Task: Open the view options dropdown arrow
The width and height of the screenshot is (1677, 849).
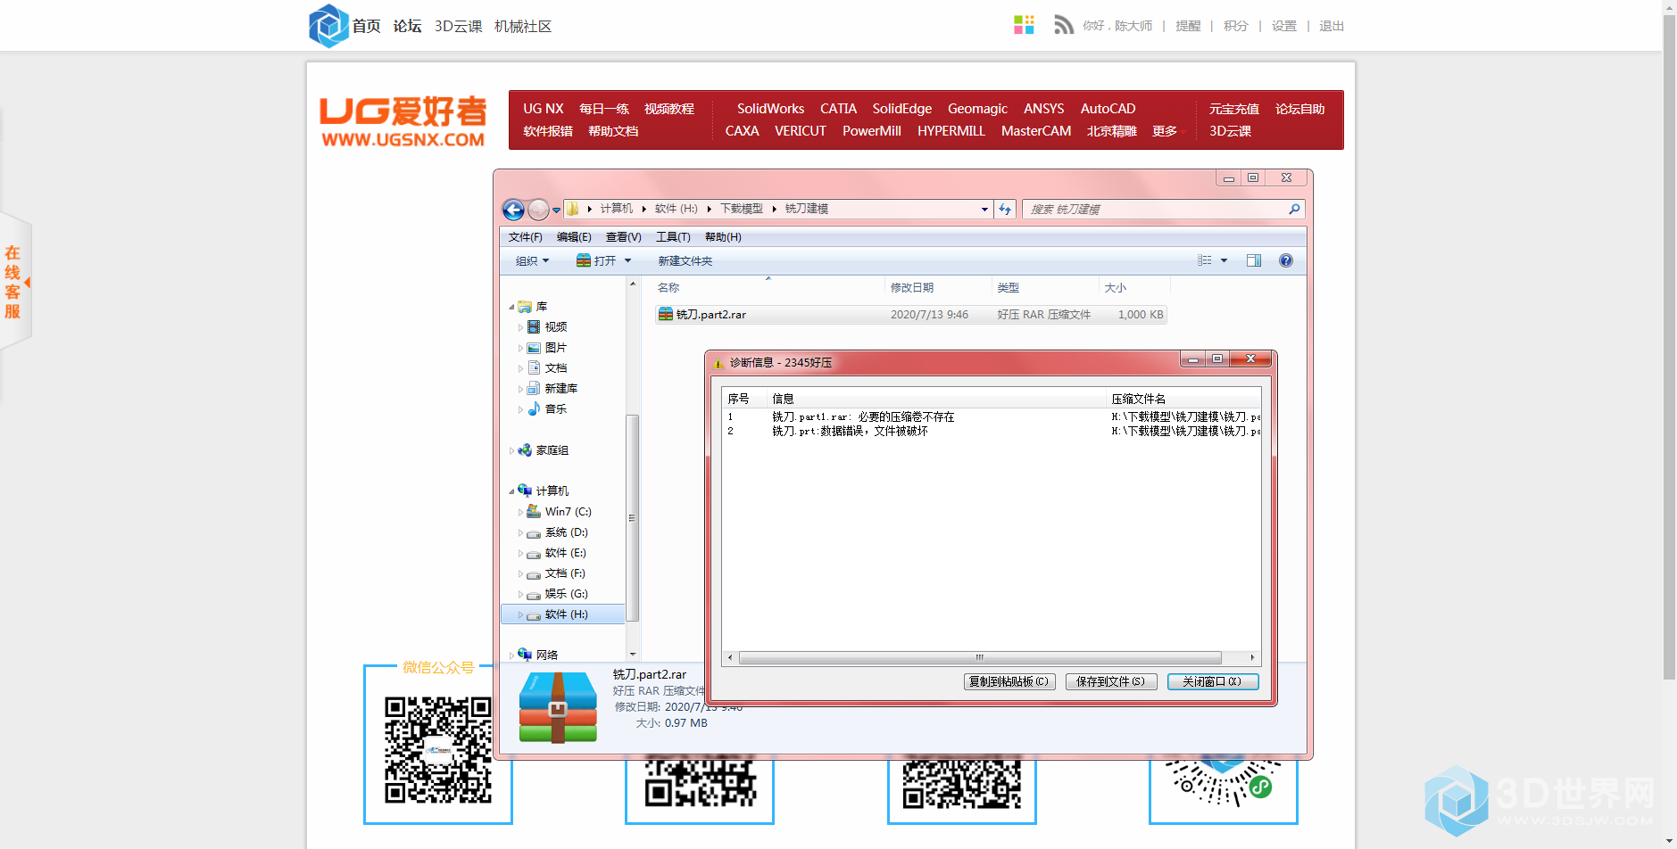Action: pos(1224,260)
